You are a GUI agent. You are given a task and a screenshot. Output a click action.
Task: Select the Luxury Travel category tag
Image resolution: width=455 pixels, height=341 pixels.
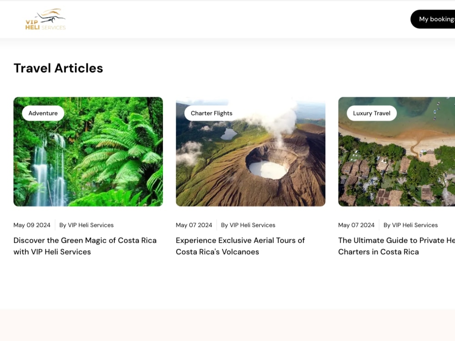click(372, 113)
